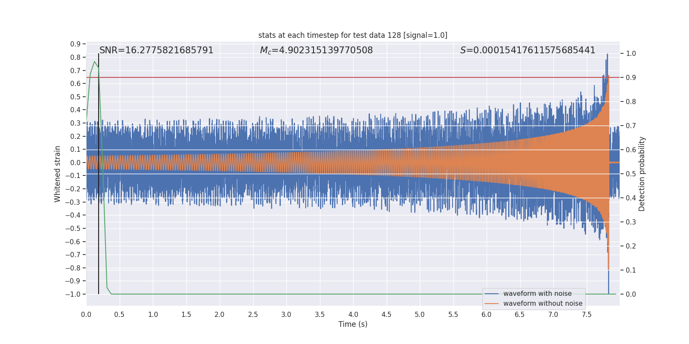689x344 pixels.
Task: Click the 1.0 tick on the Detection probability axis
Action: [x=631, y=54]
